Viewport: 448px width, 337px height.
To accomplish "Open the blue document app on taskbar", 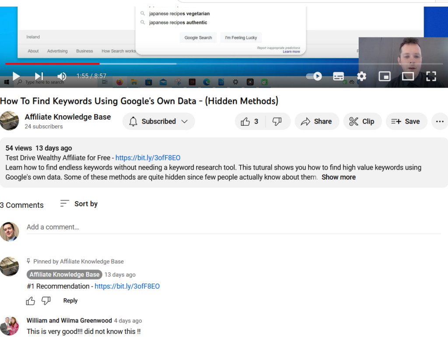I will (x=221, y=82).
